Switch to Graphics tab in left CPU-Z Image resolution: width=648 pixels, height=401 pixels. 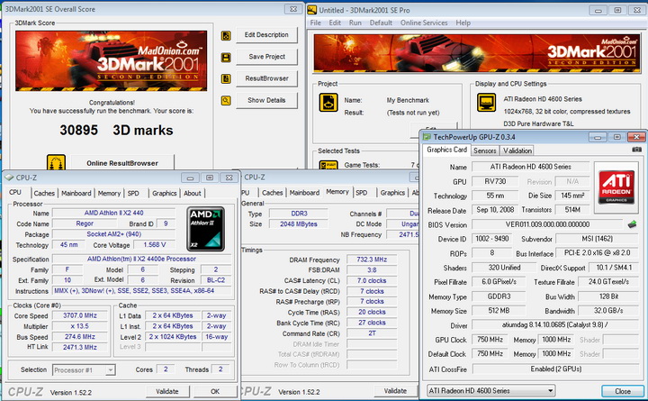pos(164,193)
